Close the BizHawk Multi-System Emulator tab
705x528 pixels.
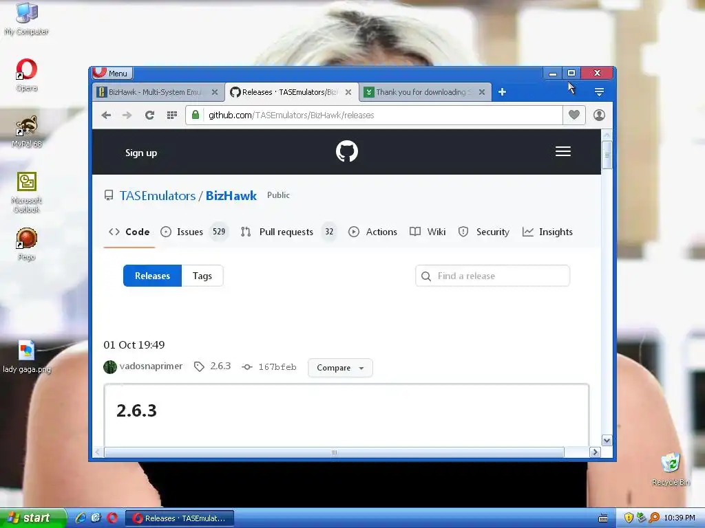(215, 92)
